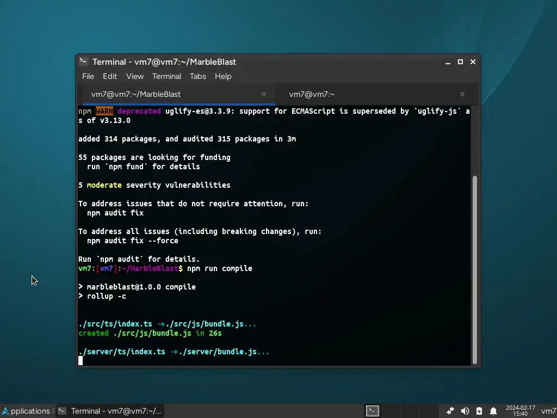Viewport: 557px width, 418px height.
Task: Click the '5 moderate severity vulnerabilities' line
Action: click(x=154, y=185)
